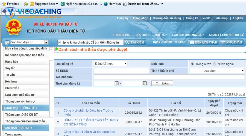The height and width of the screenshot is (136, 246).
Task: Click the results total count icon
Action: coord(209,94)
